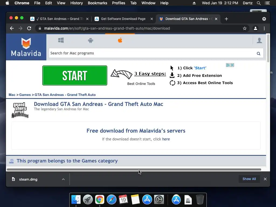
Task: Open System Preferences from the Dock
Action: [x=159, y=200]
